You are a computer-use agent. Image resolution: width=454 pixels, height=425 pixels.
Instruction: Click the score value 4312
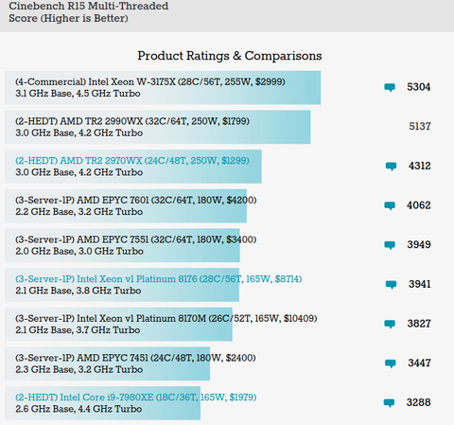tap(419, 166)
